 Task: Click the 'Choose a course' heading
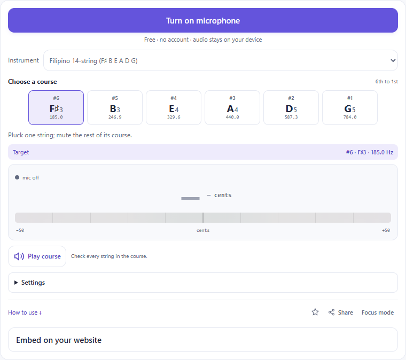click(33, 82)
